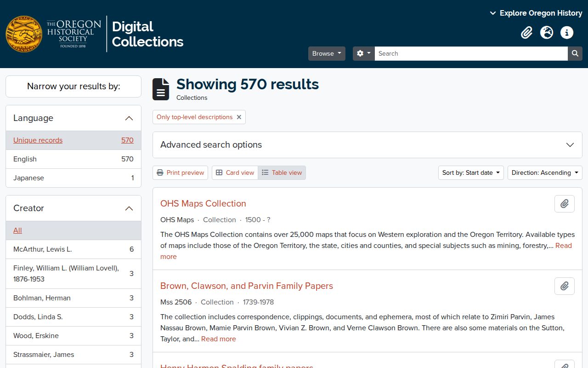The image size is (588, 368).
Task: Open OHS Maps Collection title link
Action: click(203, 204)
